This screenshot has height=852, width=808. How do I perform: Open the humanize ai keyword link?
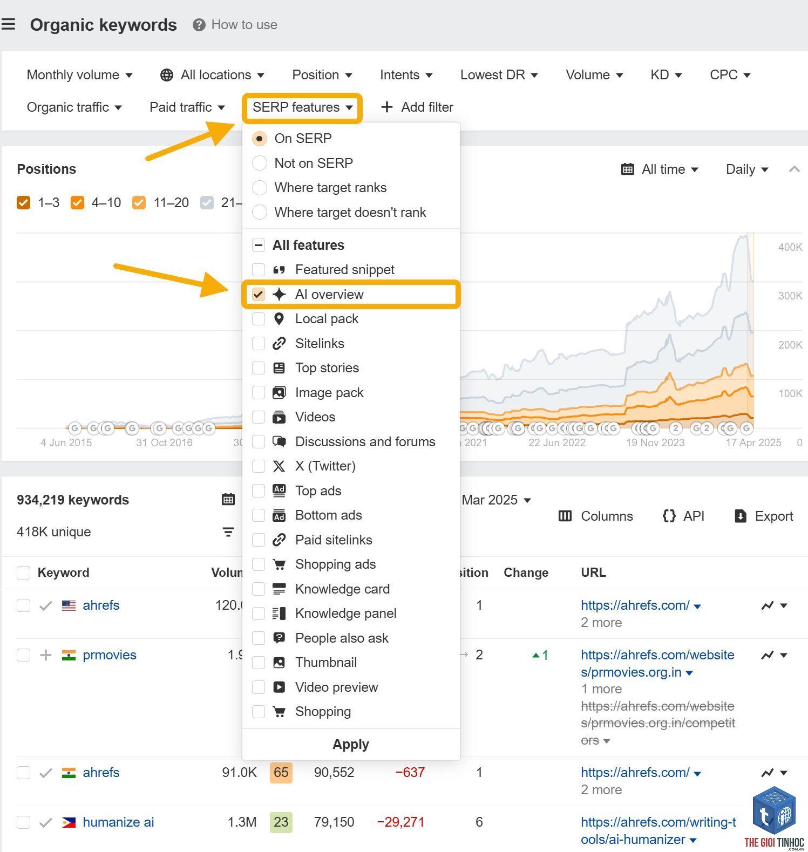tap(118, 822)
